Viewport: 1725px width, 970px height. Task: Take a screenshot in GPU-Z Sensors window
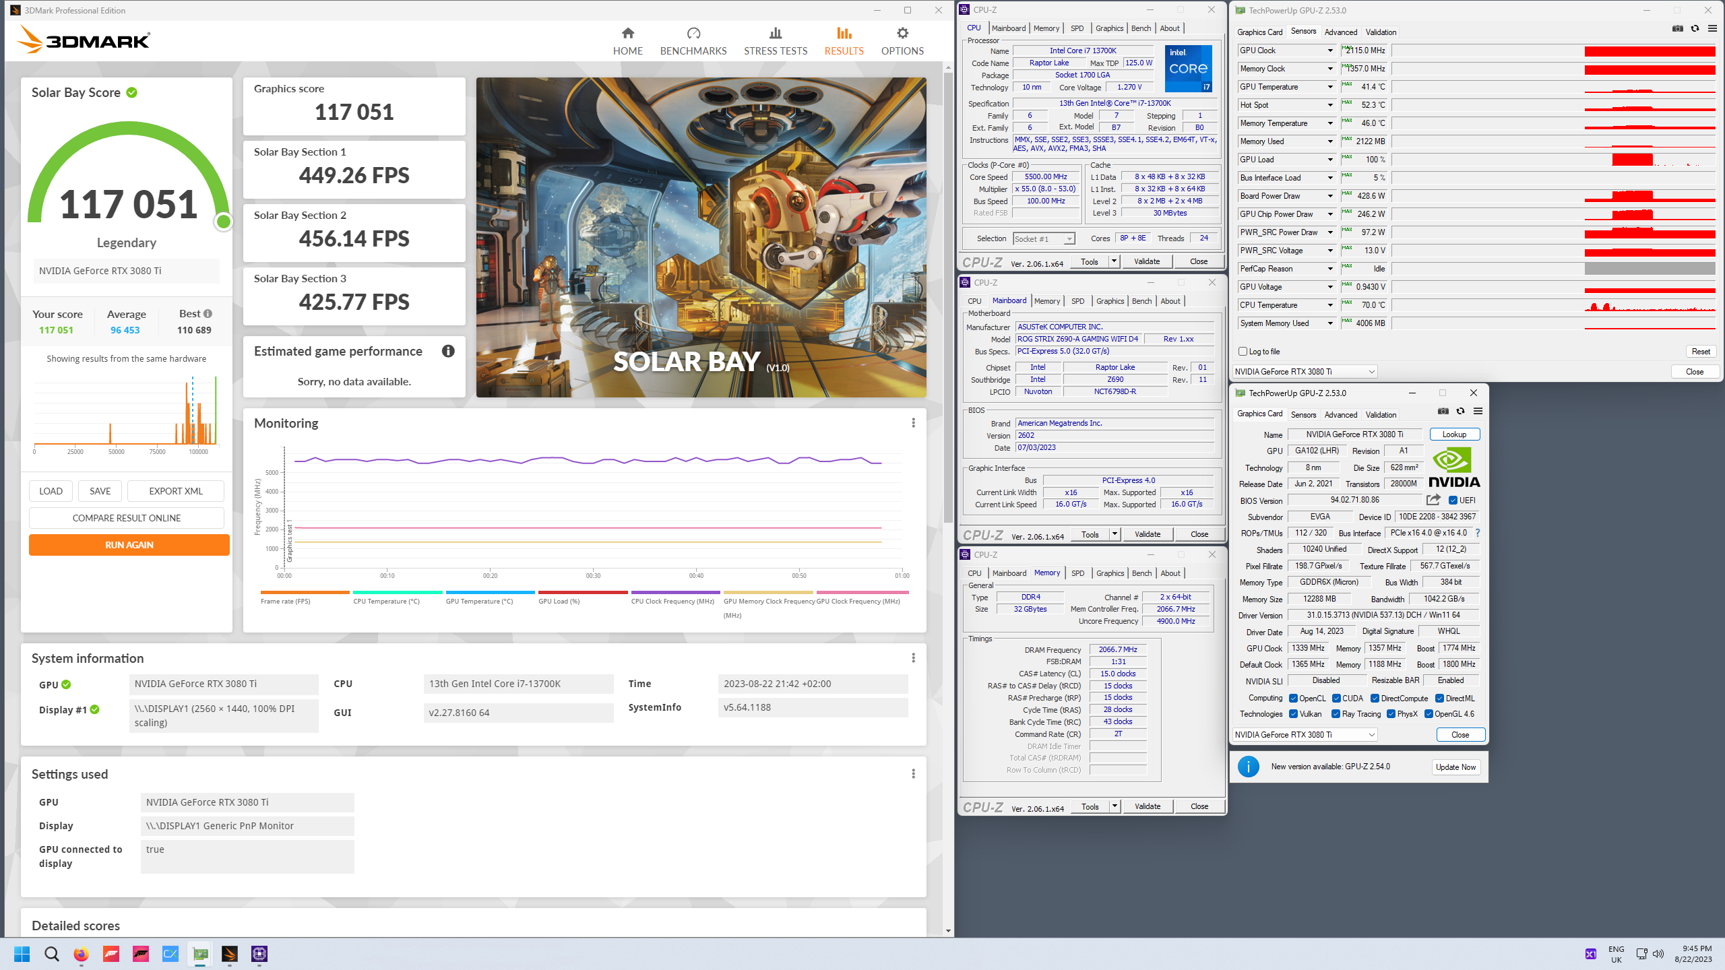(x=1678, y=29)
